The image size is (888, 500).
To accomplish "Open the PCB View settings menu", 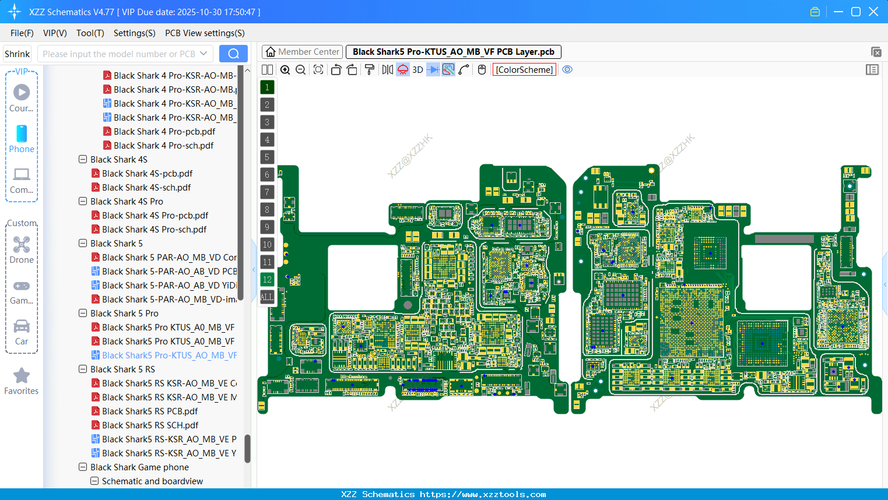I will click(204, 33).
